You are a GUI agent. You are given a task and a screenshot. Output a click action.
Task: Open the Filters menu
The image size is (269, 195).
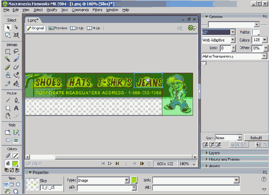[97, 10]
